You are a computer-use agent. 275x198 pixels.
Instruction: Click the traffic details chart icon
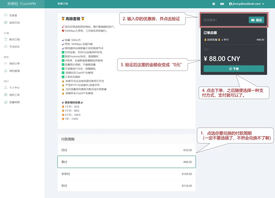[6, 102]
